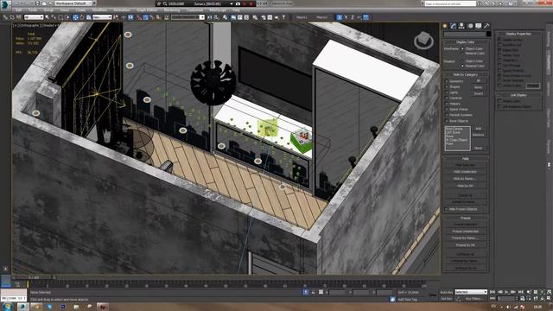Open the Customize menu
This screenshot has width=553, height=311.
194,10
